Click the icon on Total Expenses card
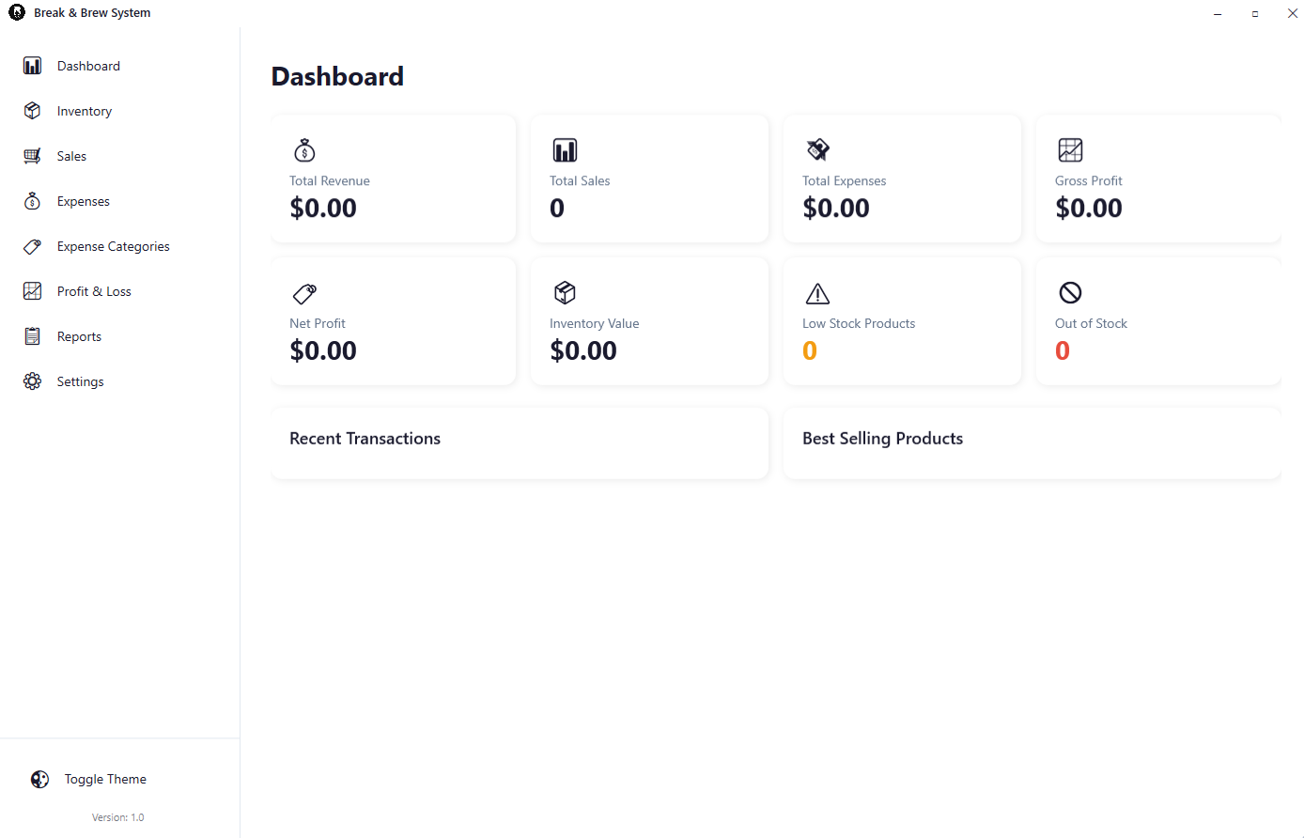This screenshot has width=1304, height=838. pos(817,150)
